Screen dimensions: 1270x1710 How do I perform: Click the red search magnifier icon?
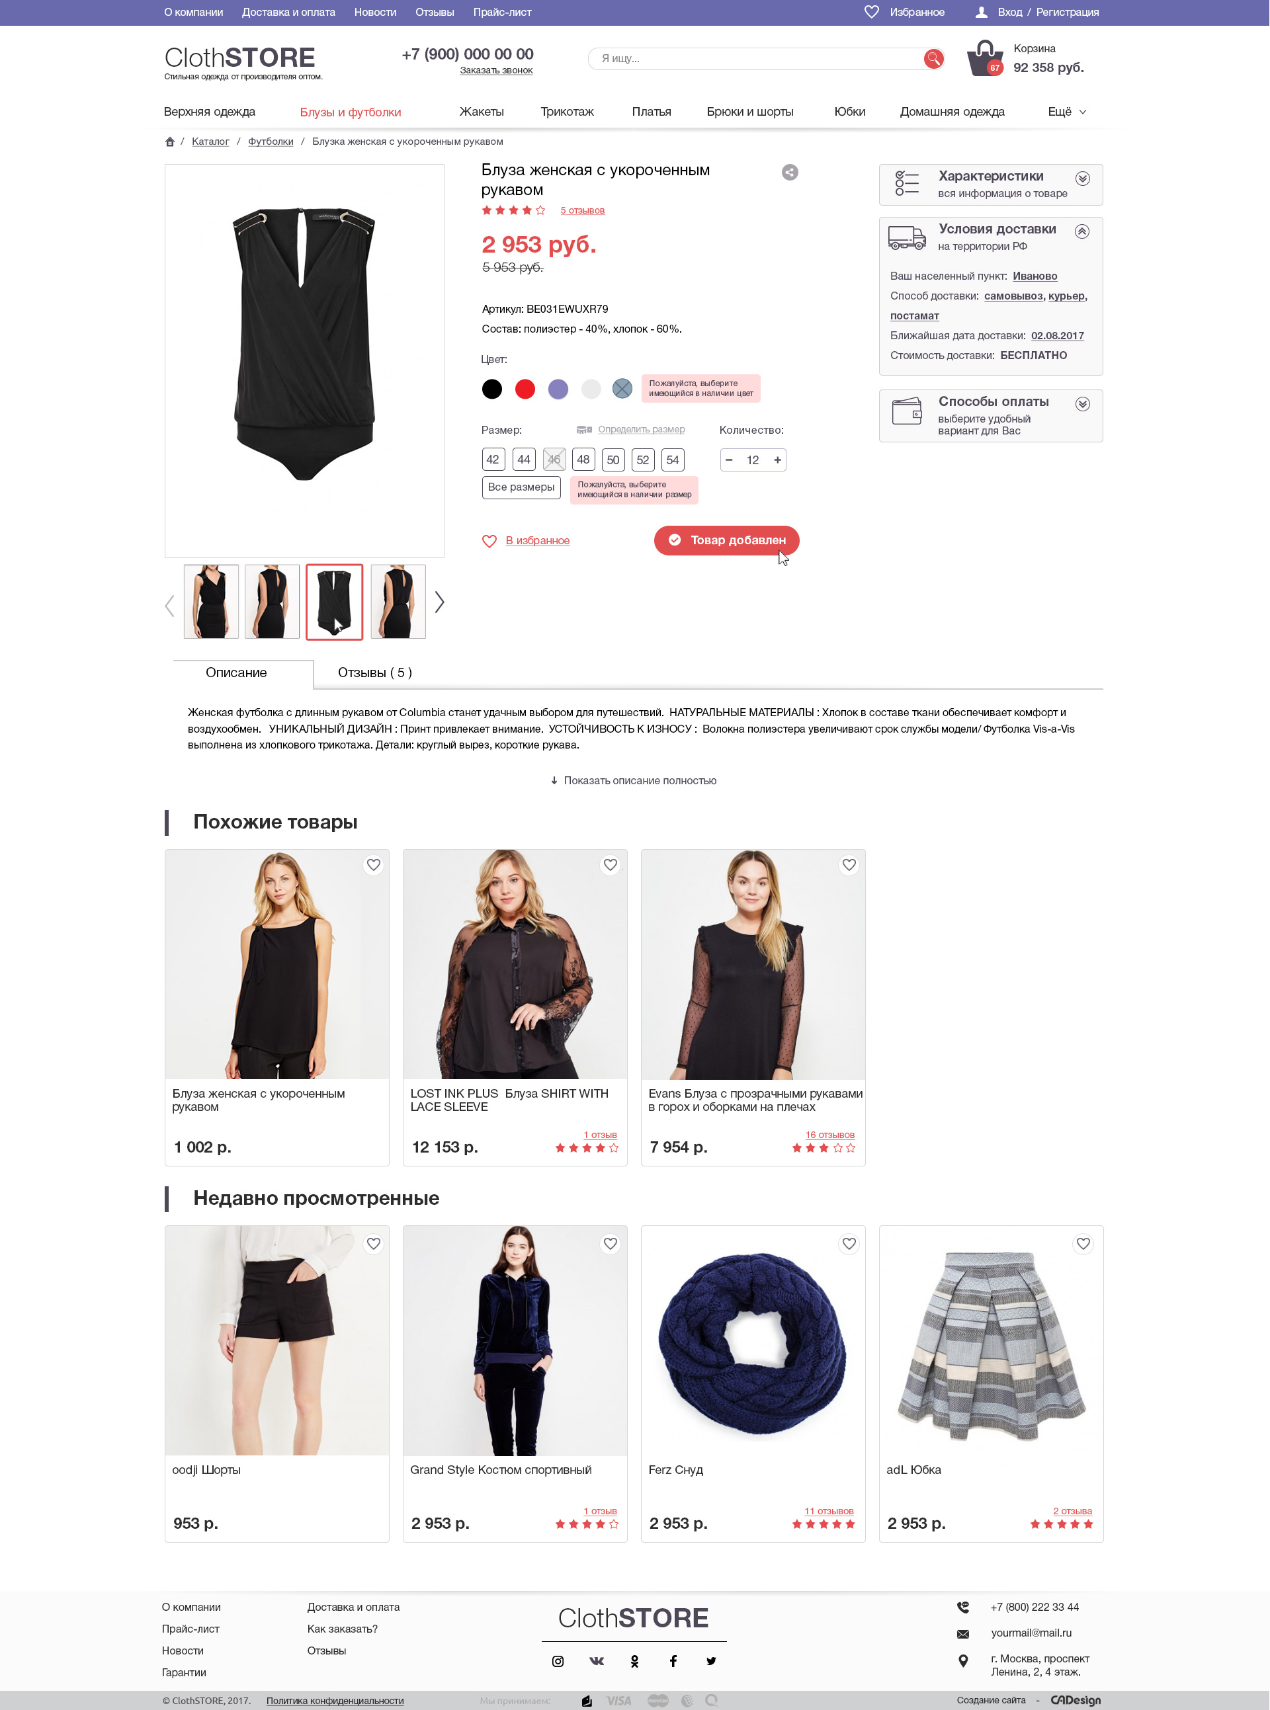[933, 58]
